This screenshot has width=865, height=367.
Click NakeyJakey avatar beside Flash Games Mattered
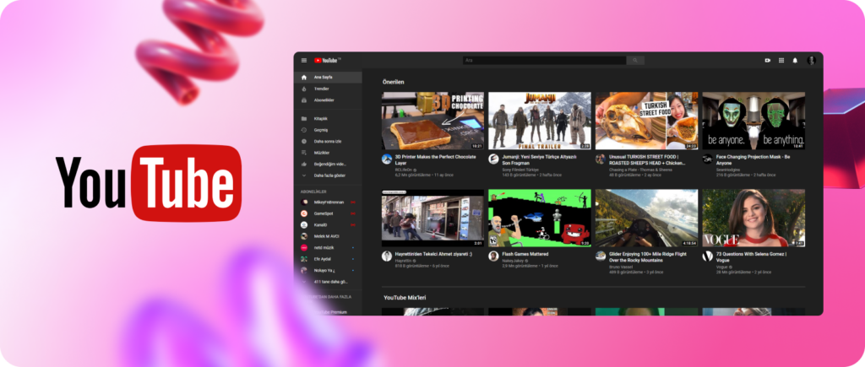[x=493, y=256]
